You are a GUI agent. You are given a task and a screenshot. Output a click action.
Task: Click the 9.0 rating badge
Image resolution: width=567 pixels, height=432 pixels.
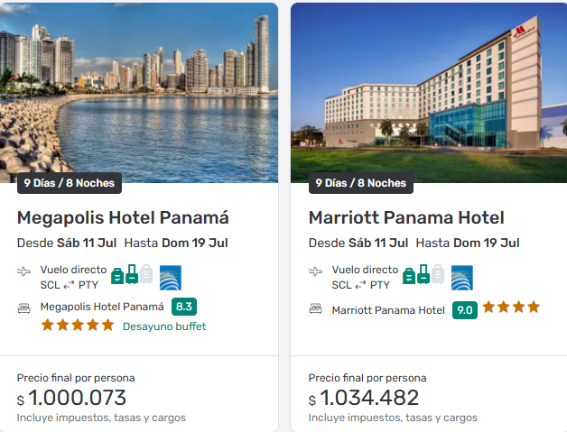465,310
